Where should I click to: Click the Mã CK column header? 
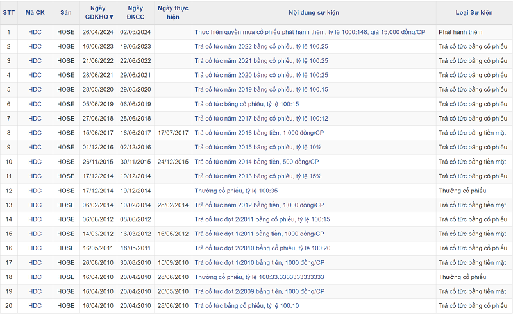pos(35,12)
